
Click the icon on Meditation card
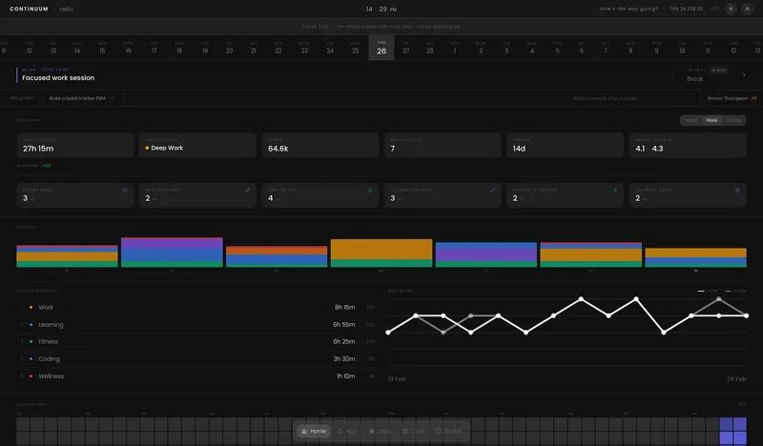pyautogui.click(x=370, y=190)
